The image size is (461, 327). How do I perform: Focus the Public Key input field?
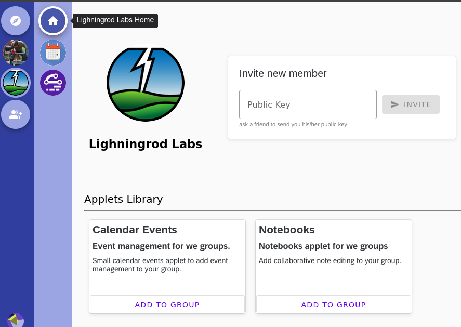(308, 104)
